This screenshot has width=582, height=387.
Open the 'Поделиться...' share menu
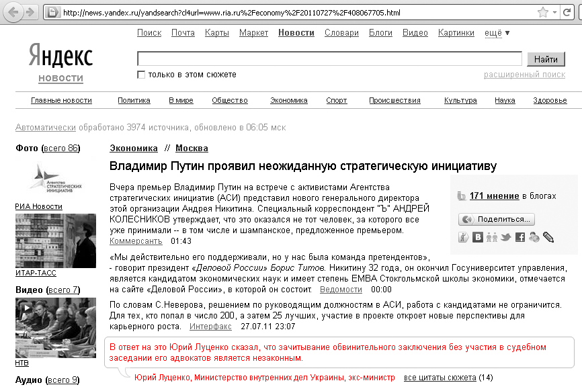[497, 219]
